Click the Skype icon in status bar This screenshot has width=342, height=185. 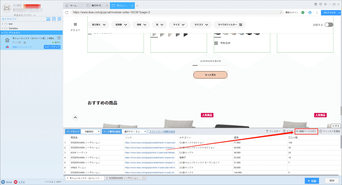tap(3, 182)
